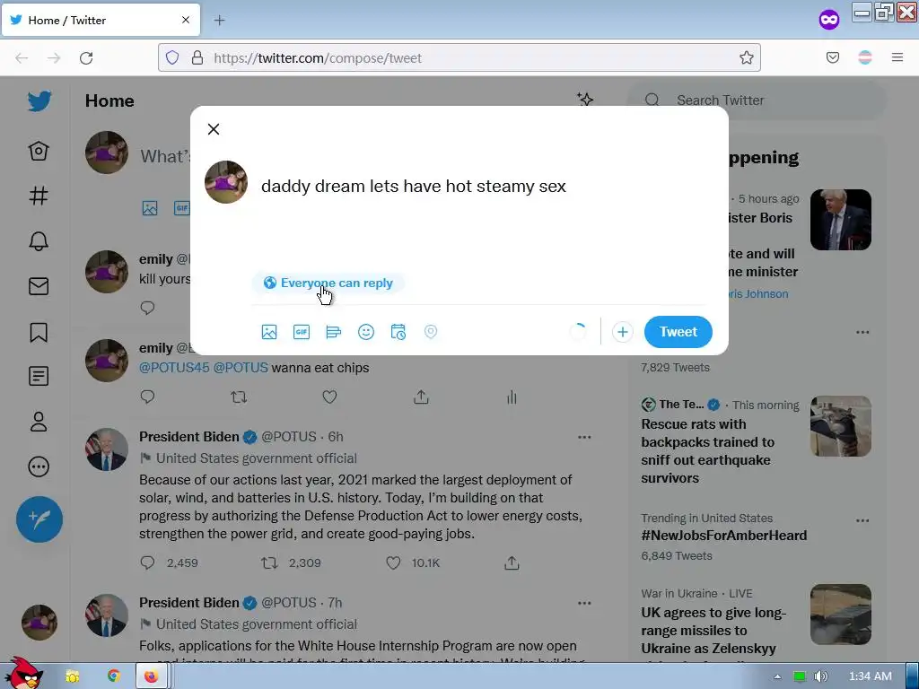Open Chrome from the taskbar
Viewport: 919px width, 689px height.
[x=113, y=676]
